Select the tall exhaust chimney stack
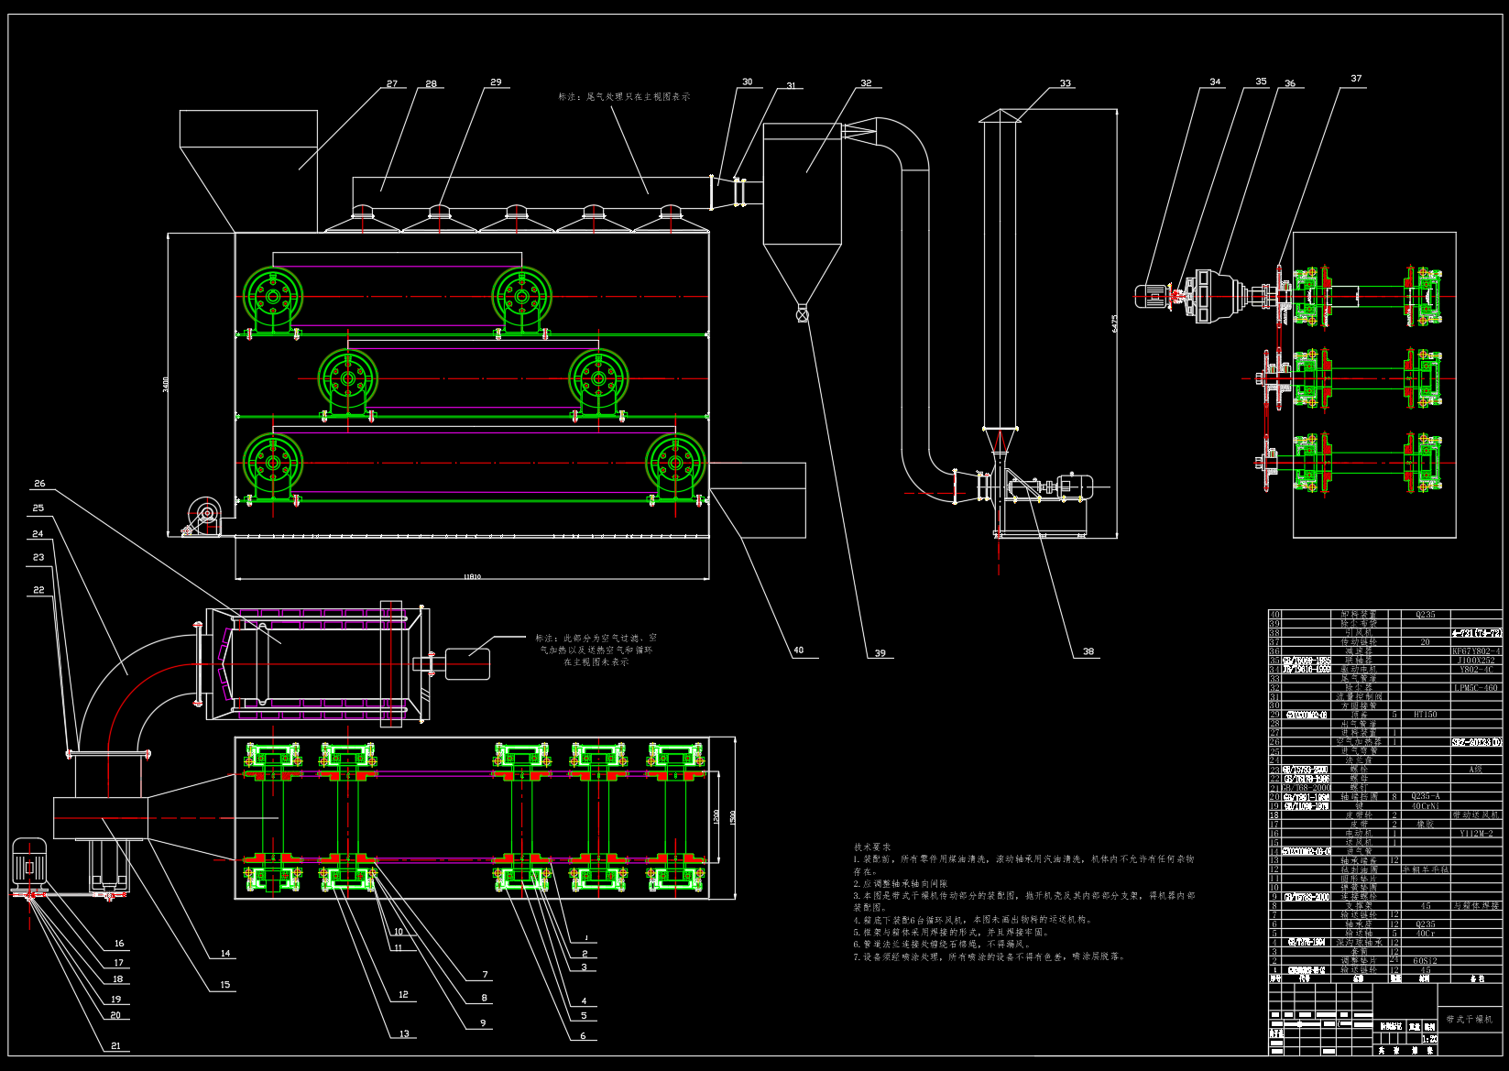This screenshot has height=1071, width=1509. click(999, 275)
